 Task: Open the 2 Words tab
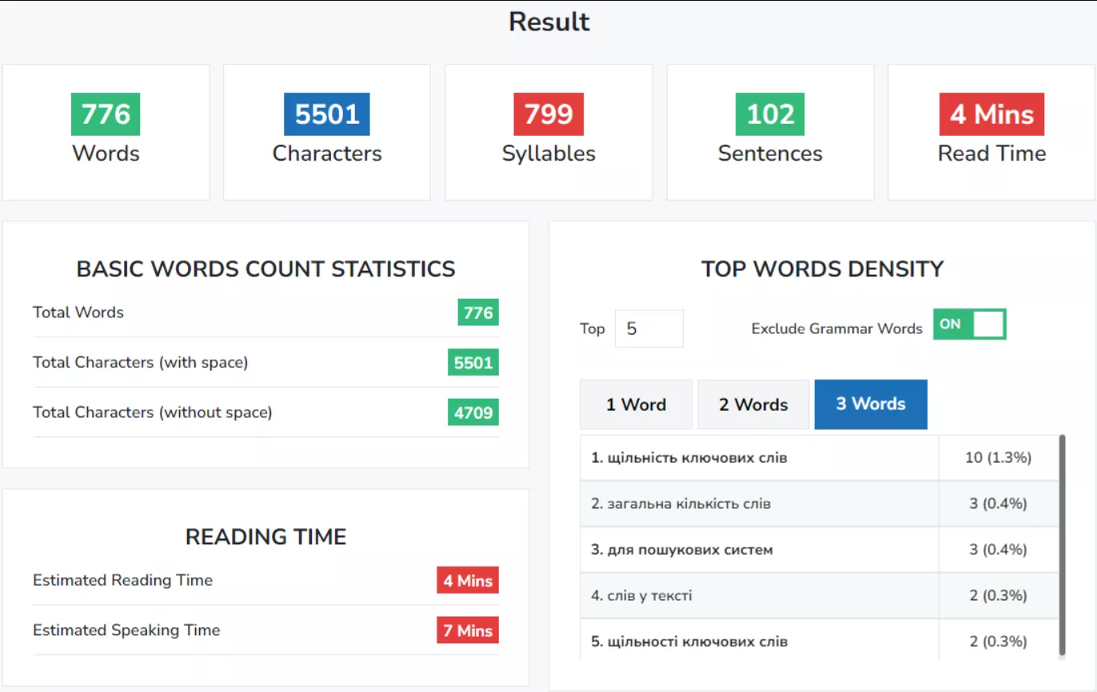point(753,404)
